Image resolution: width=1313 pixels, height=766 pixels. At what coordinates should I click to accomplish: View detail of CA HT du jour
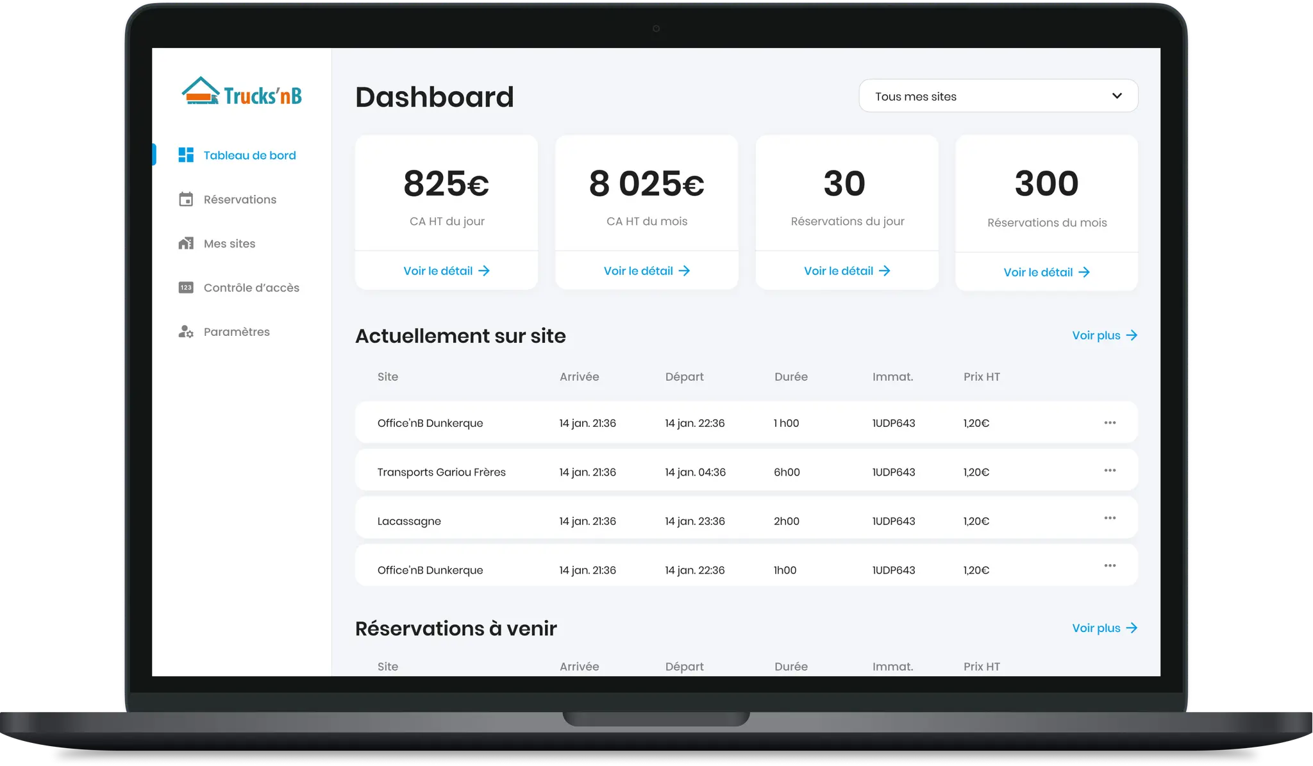coord(446,271)
